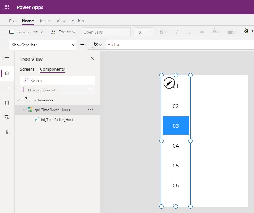
Task: Click the pencil edit icon on gallery
Action: (x=169, y=83)
